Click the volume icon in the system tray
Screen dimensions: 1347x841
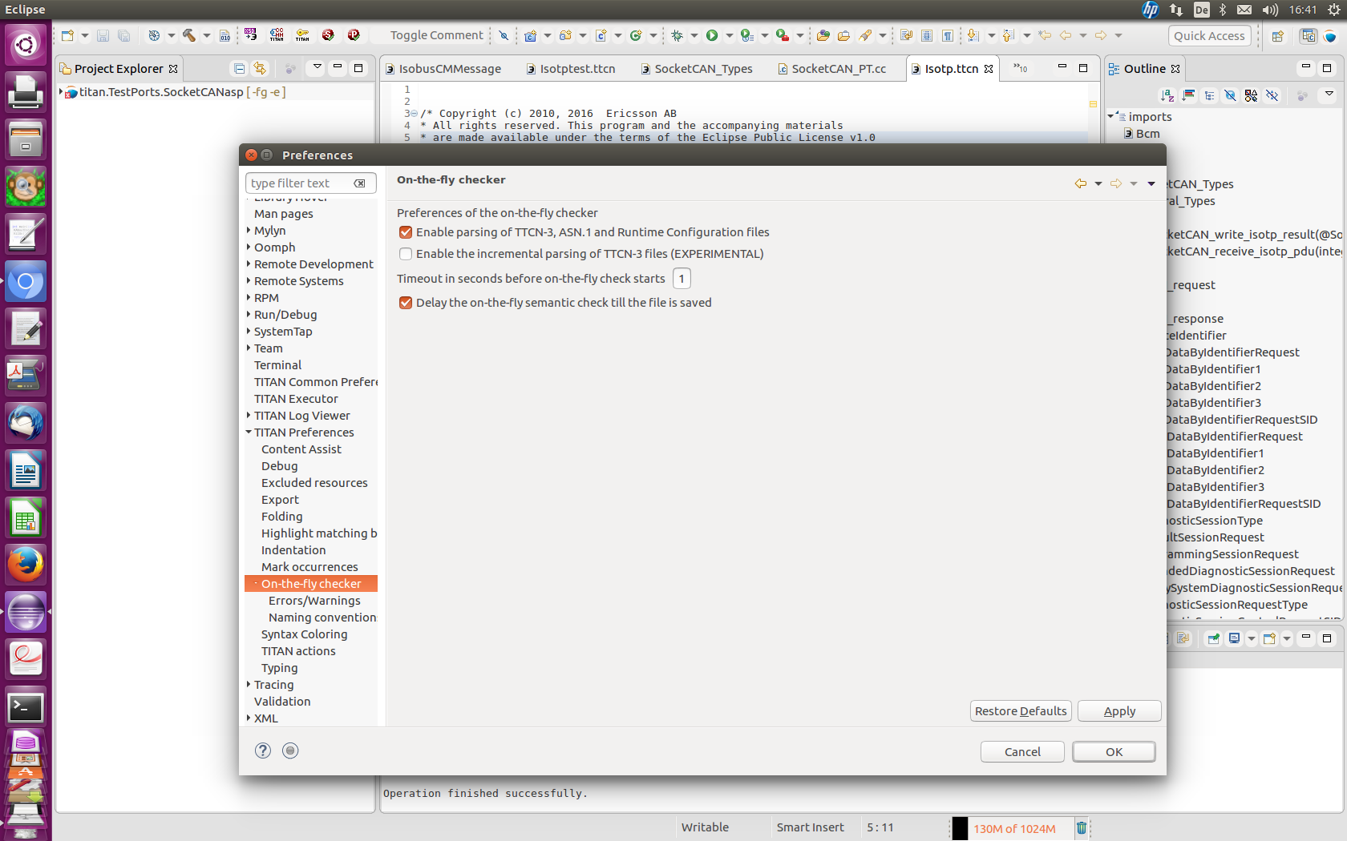click(x=1270, y=10)
